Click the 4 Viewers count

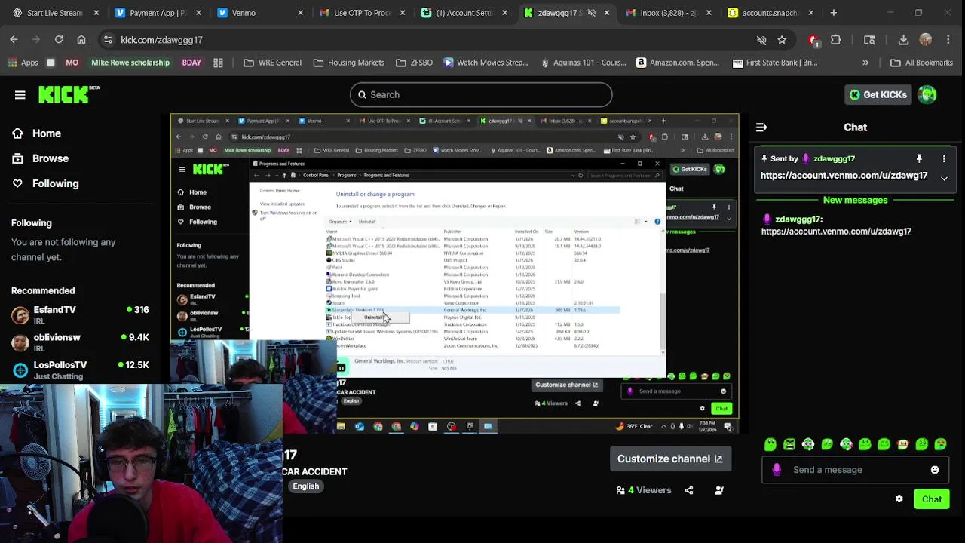click(x=643, y=490)
